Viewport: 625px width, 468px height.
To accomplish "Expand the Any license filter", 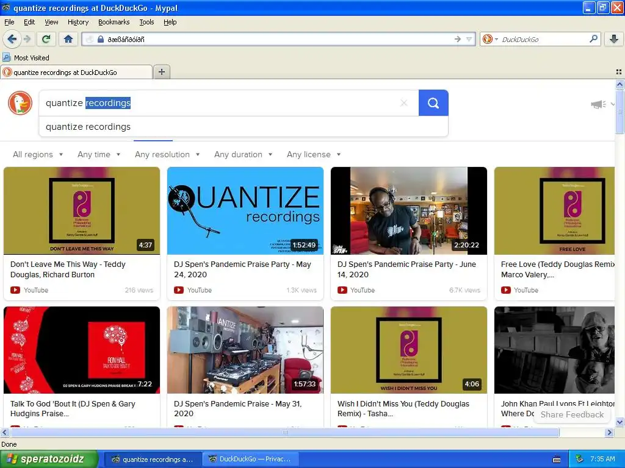I will tap(314, 154).
